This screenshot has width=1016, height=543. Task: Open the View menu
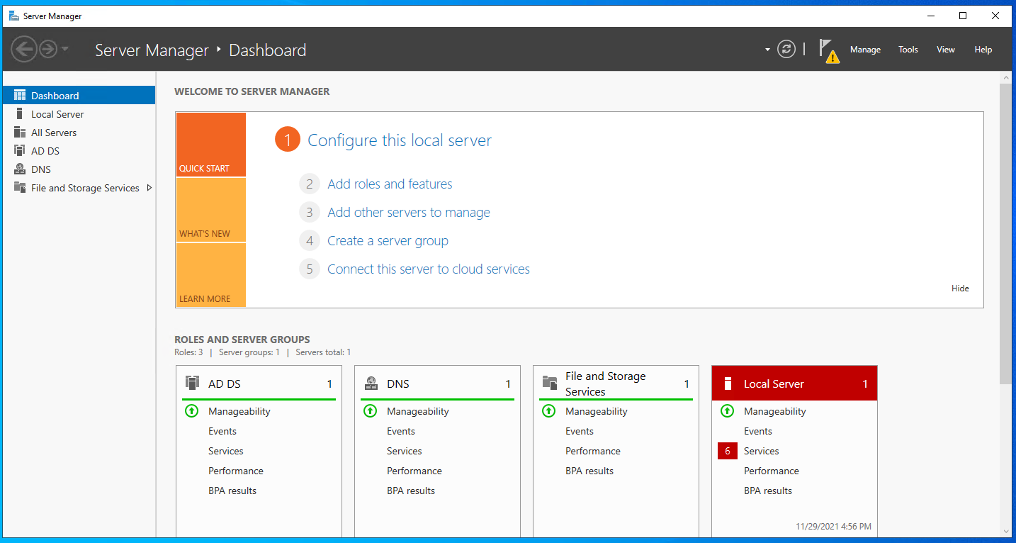point(946,50)
